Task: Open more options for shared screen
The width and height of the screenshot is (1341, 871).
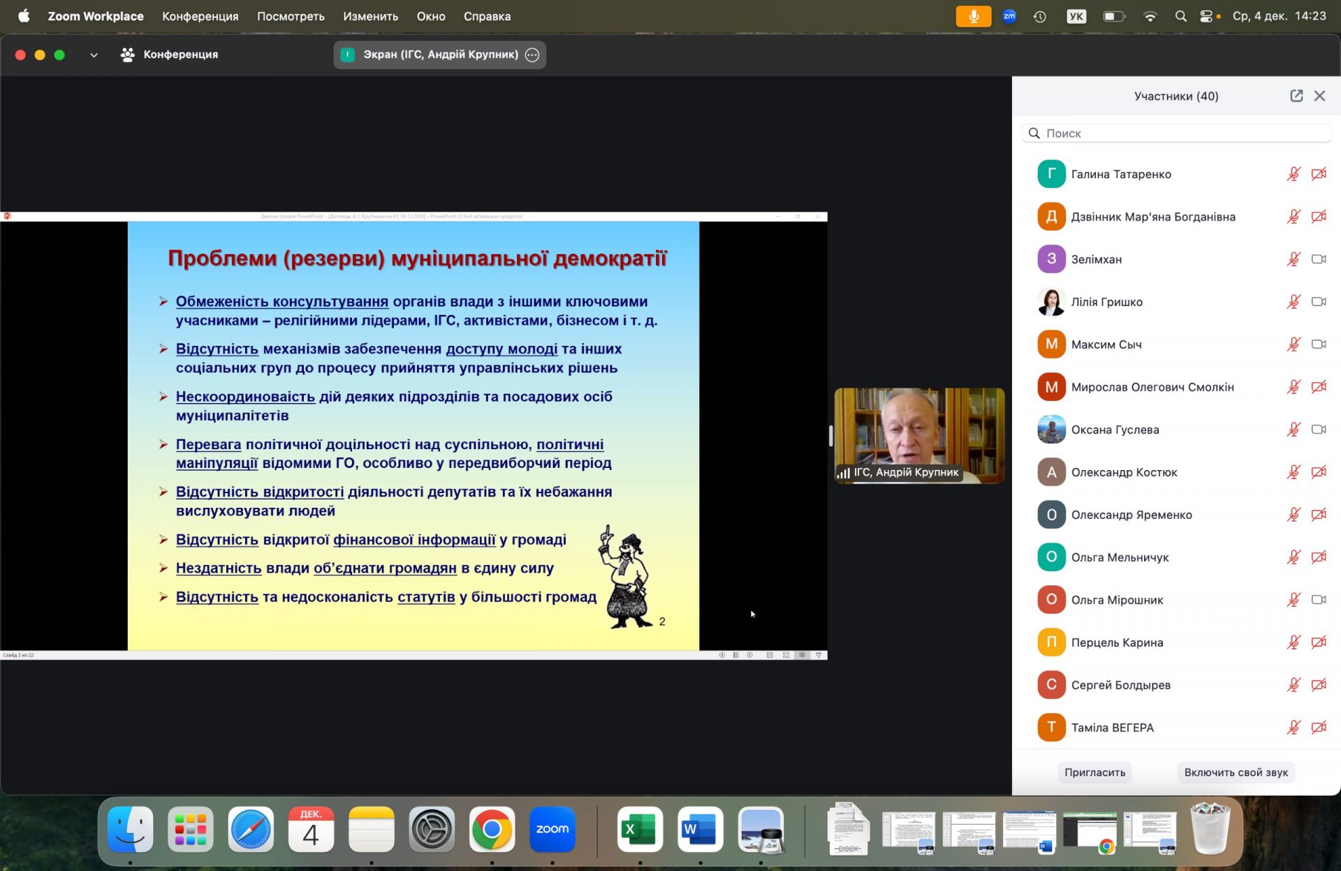Action: [x=532, y=54]
